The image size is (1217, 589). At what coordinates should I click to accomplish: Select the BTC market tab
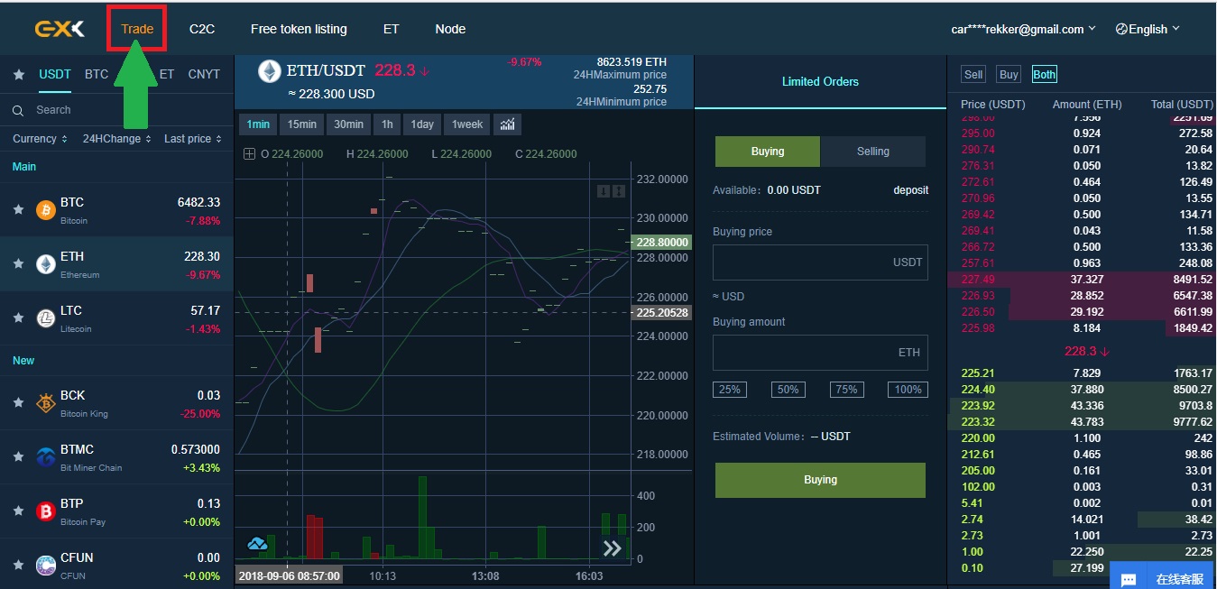[97, 74]
